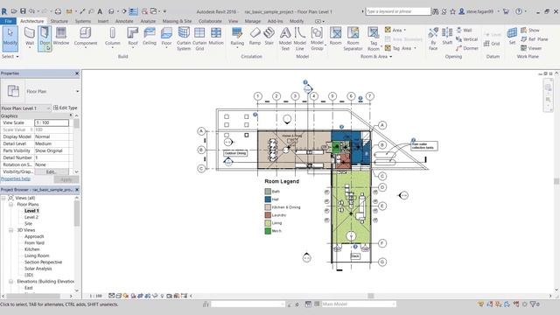Click the Apply button in Properties
This screenshot has width=560, height=315.
66,179
